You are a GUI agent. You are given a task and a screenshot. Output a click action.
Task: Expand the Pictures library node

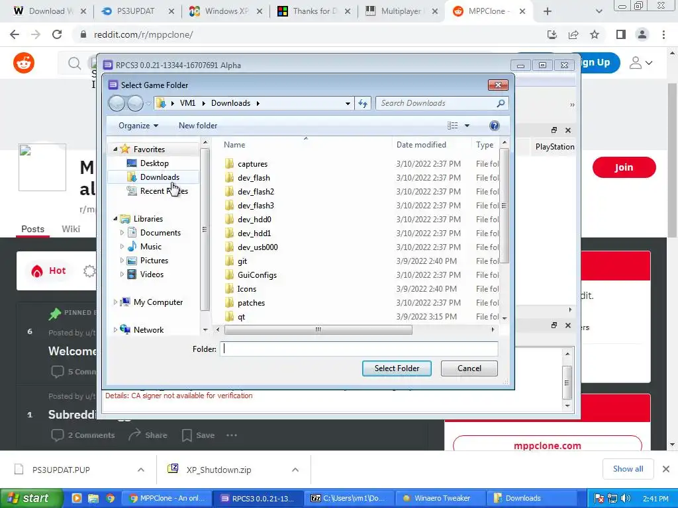coord(122,260)
